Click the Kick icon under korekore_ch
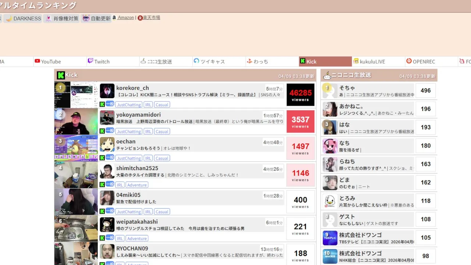 [x=102, y=105]
